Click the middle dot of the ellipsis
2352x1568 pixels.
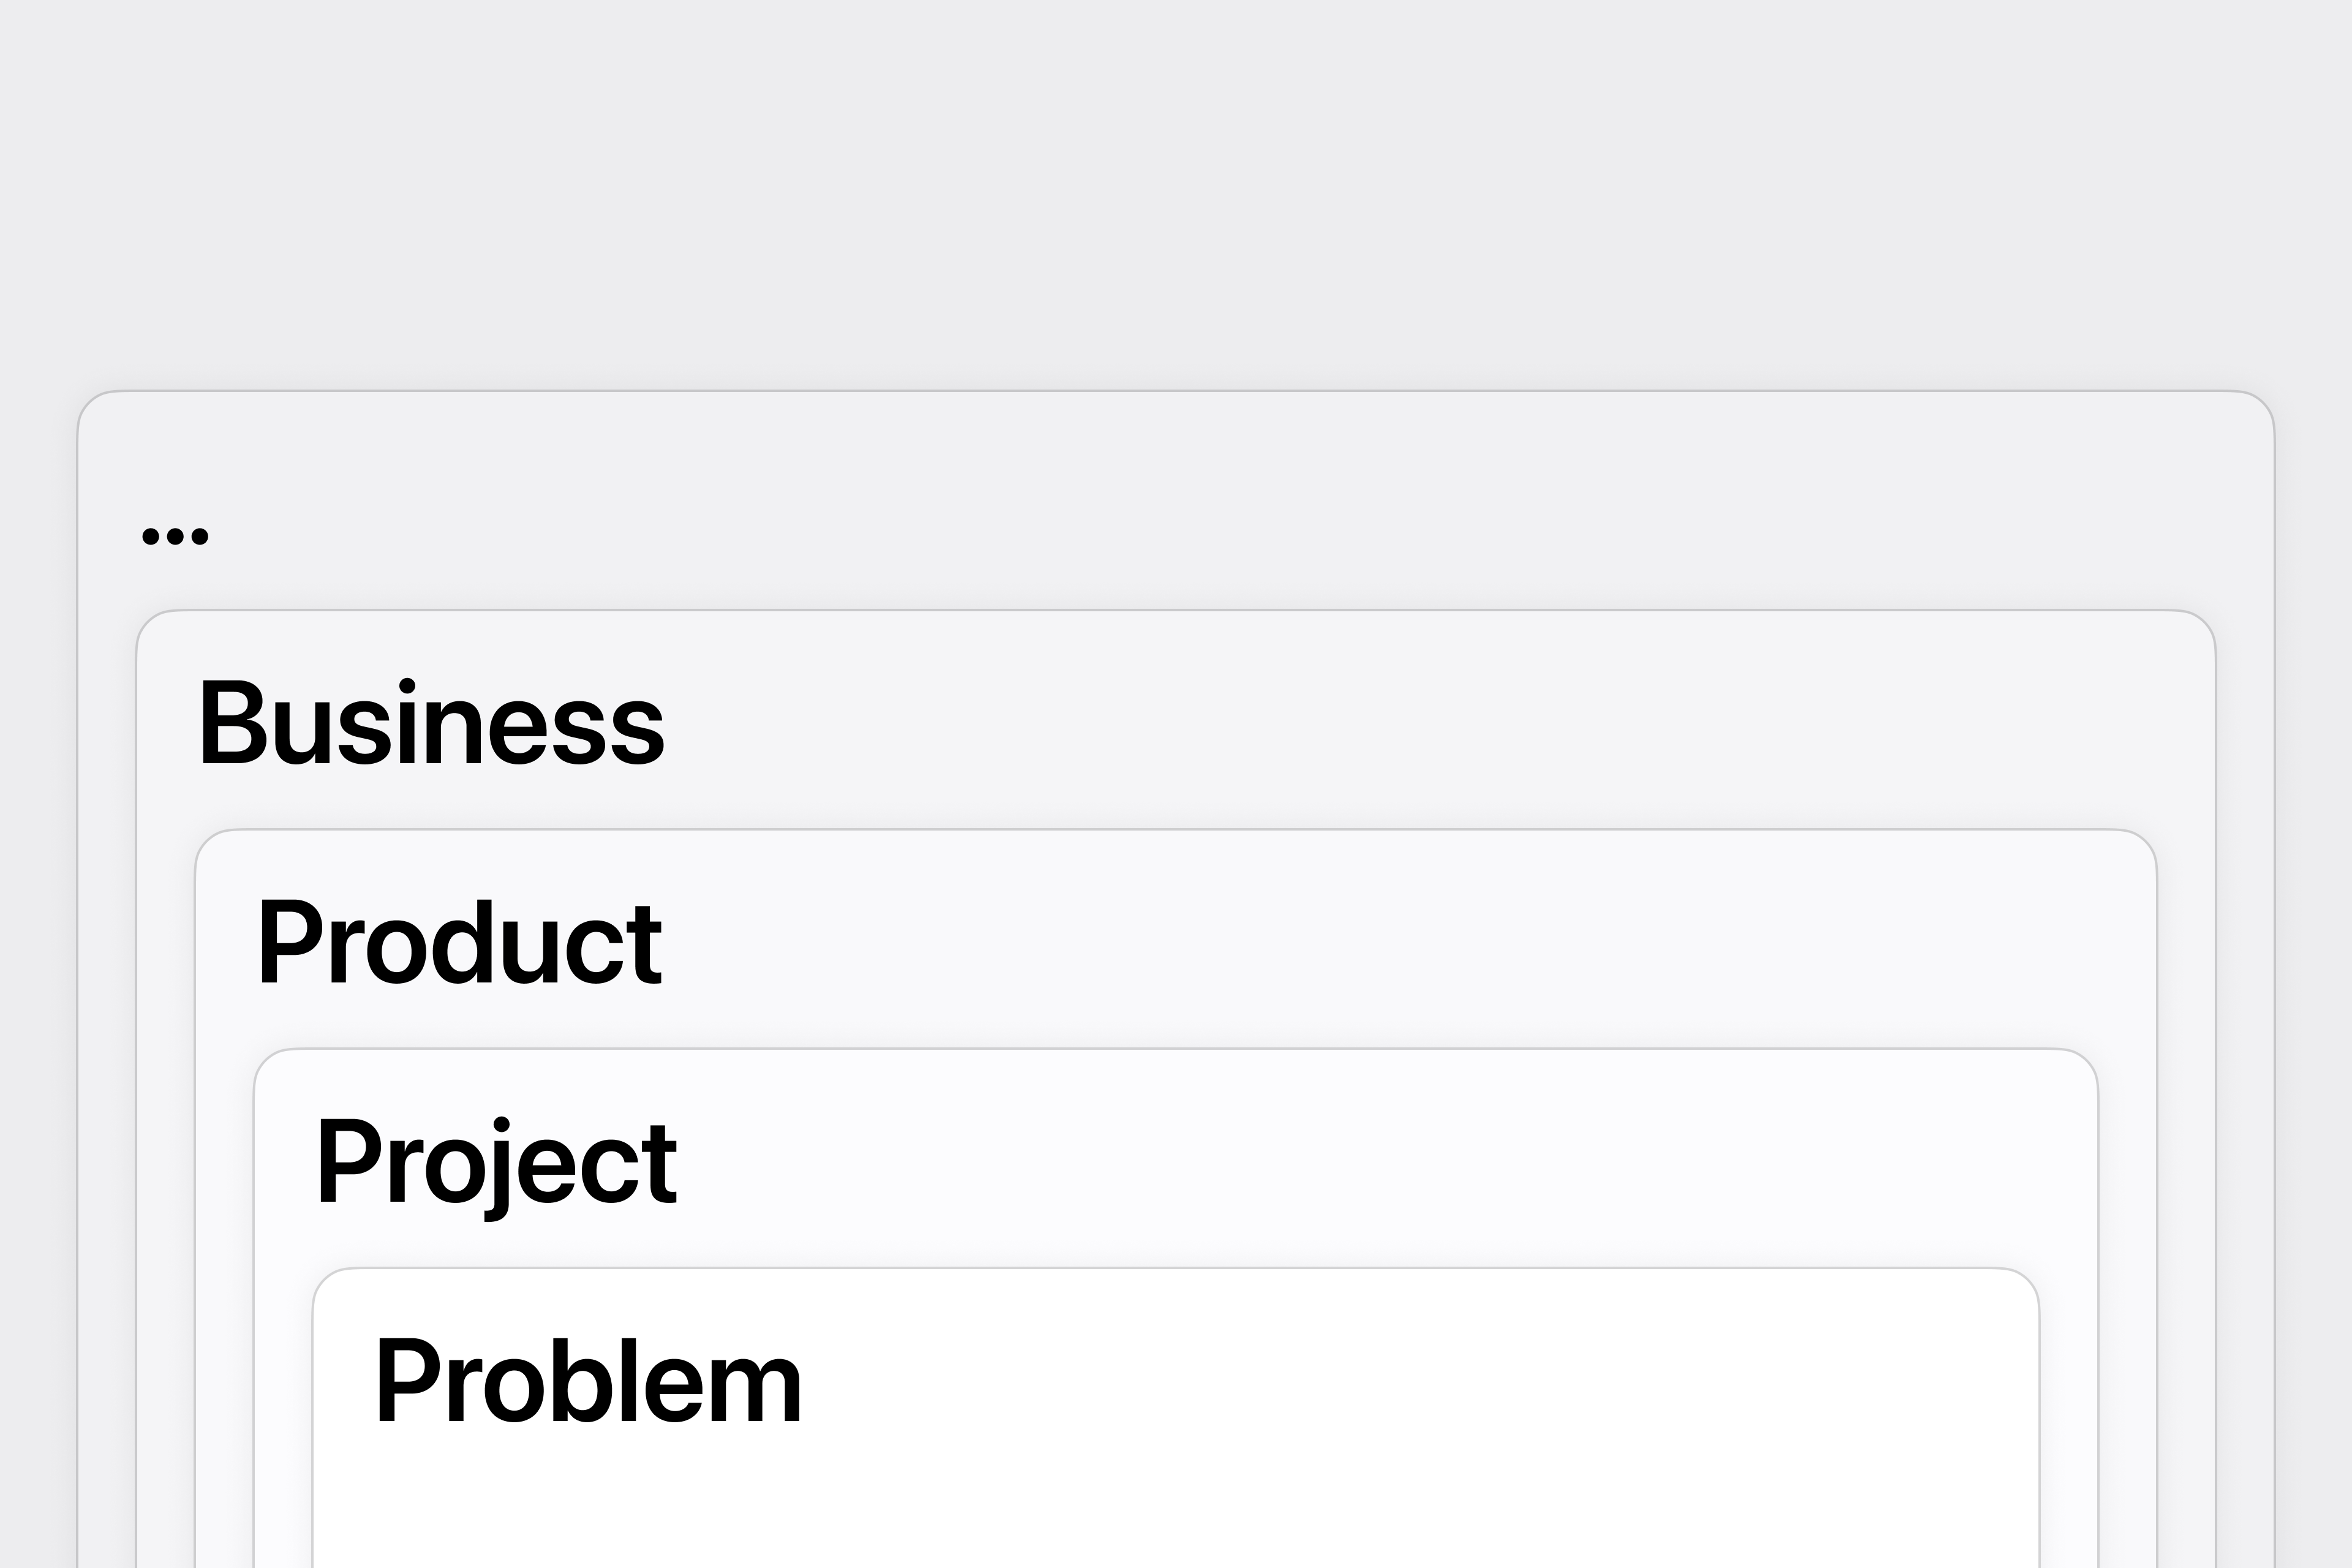click(x=175, y=537)
